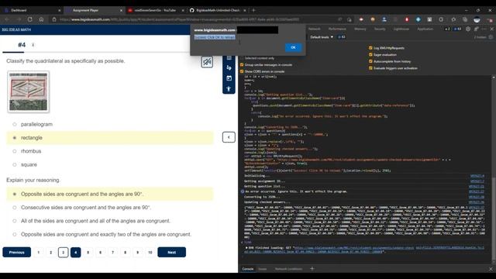The width and height of the screenshot is (496, 279).
Task: Go to question 10
Action: [x=150, y=252]
